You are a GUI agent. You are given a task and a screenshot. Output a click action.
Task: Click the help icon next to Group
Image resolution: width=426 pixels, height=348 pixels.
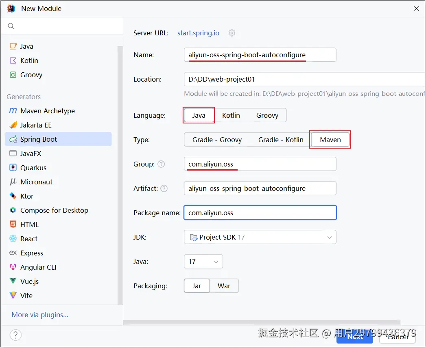pos(161,164)
